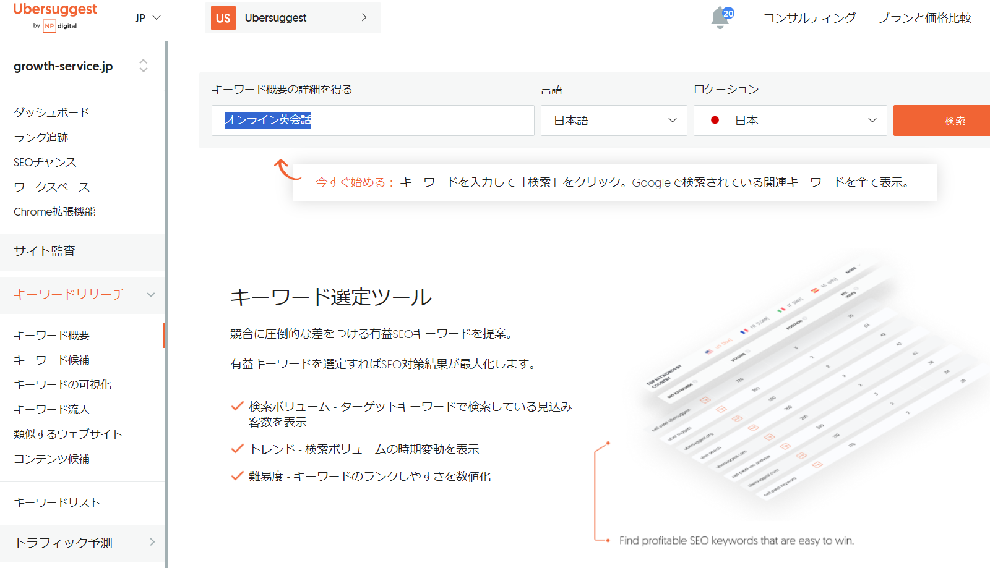Open the growth-service.jp site switcher arrows

(144, 66)
